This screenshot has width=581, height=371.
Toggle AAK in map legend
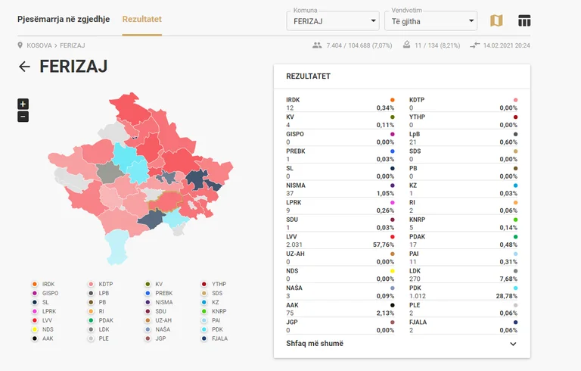(42, 338)
